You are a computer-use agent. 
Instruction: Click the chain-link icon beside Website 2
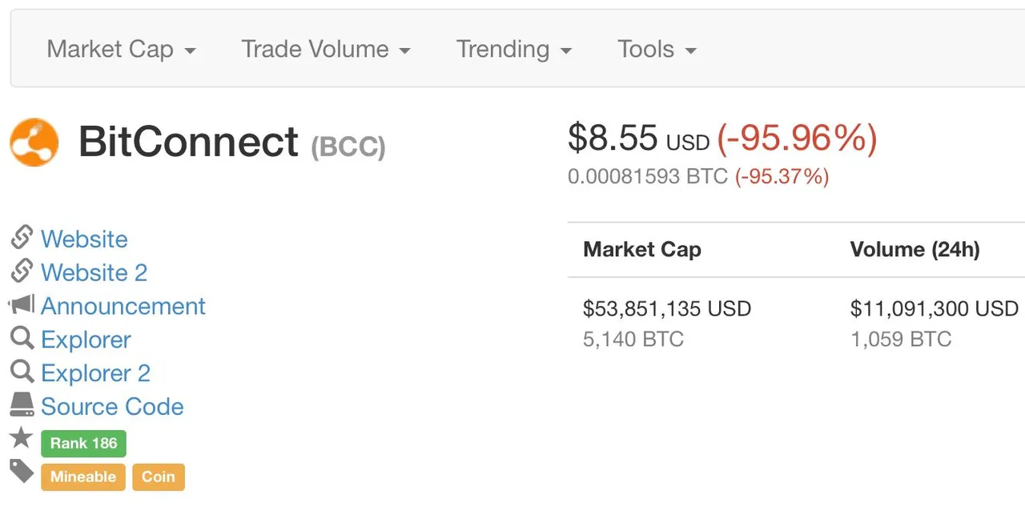pyautogui.click(x=22, y=272)
